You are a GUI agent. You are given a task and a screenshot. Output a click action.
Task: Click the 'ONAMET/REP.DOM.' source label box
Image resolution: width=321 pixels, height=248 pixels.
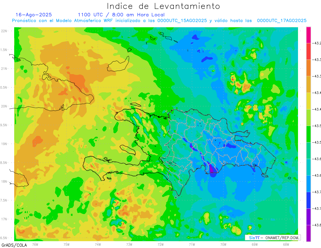click(x=273, y=238)
